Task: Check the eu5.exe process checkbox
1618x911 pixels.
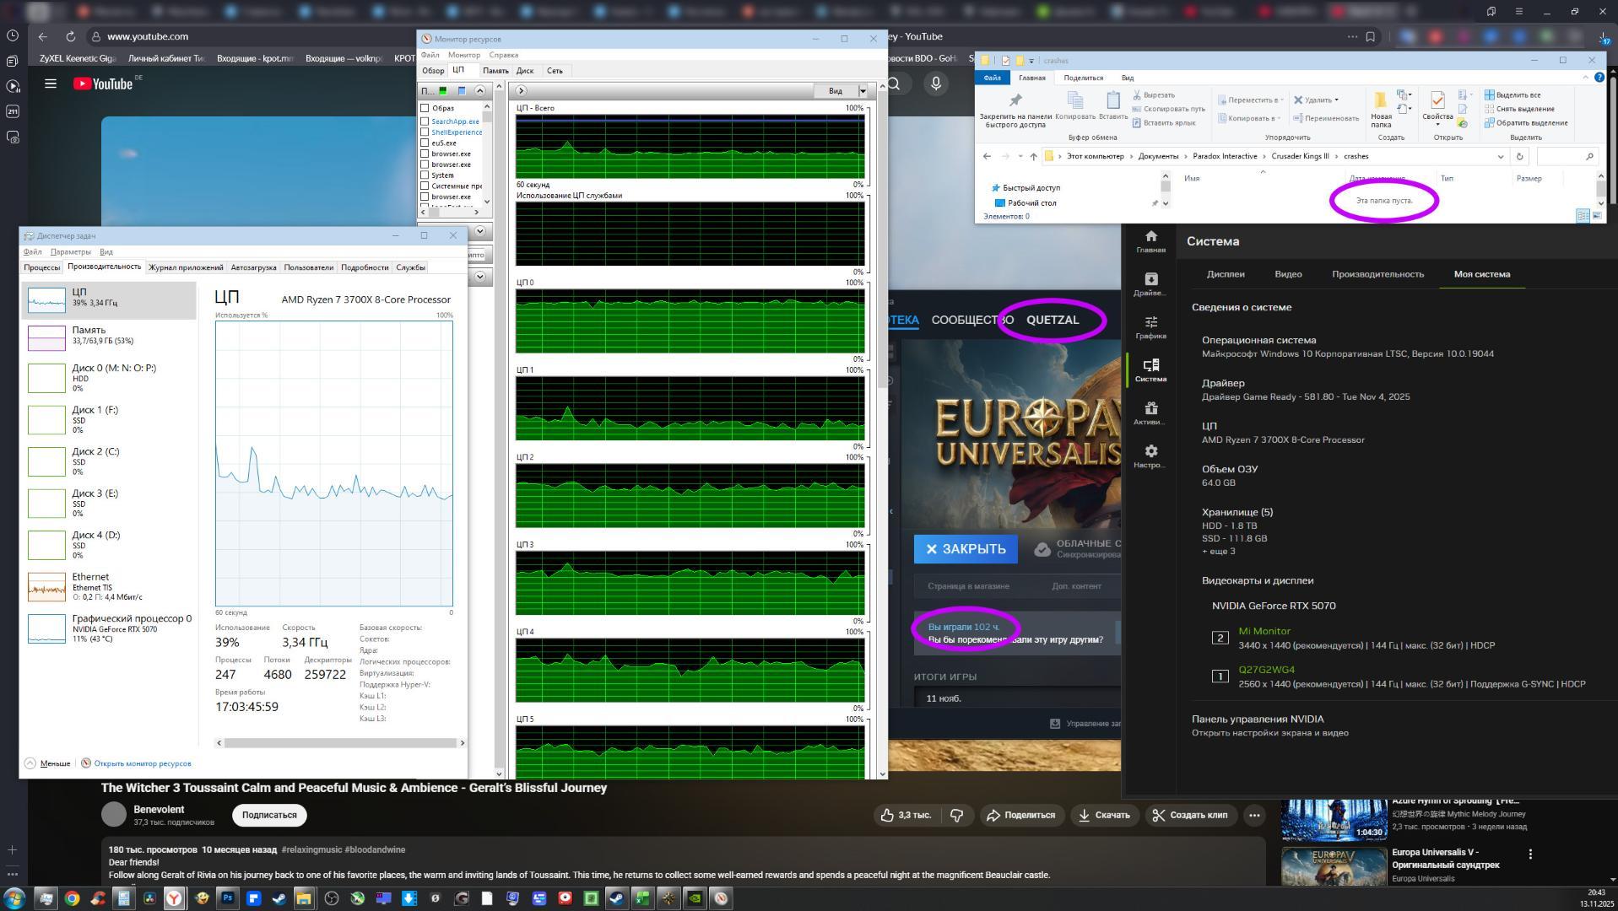Action: [x=425, y=143]
